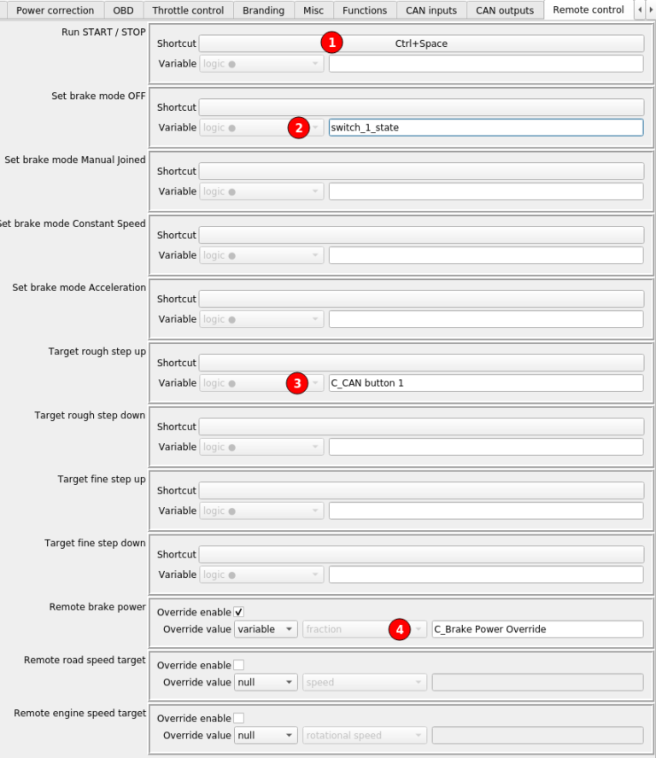Edit the C_Brake Power Override field

point(538,629)
